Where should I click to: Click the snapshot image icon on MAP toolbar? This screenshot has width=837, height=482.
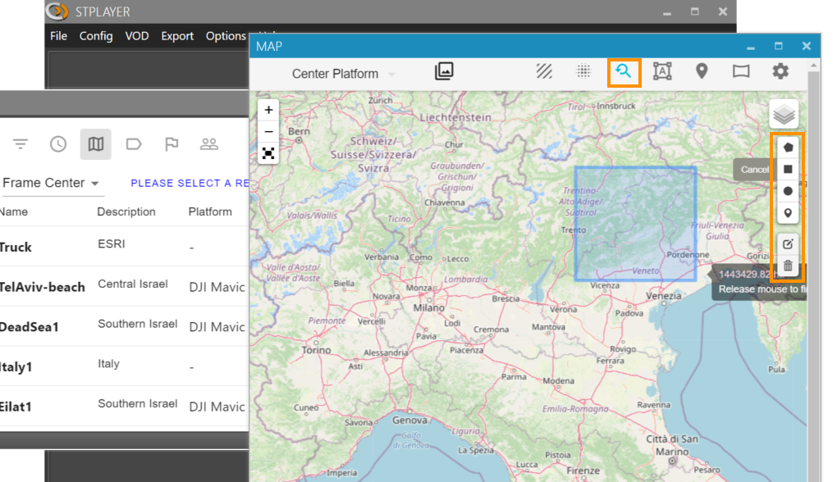point(443,71)
